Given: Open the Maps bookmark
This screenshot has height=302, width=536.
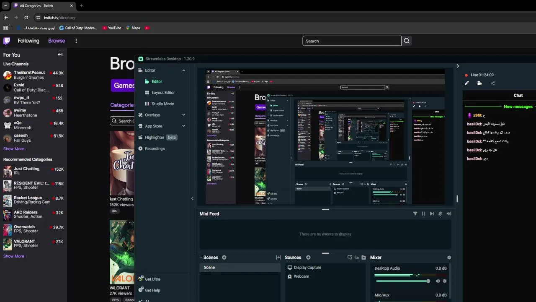Looking at the screenshot, I should point(133,28).
